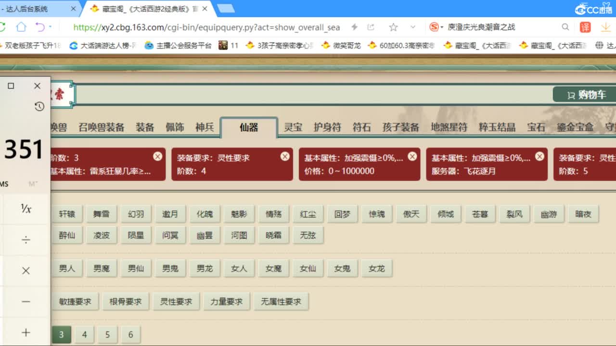Switch to the 粹玉结晶 tab
The width and height of the screenshot is (616, 346).
point(497,127)
